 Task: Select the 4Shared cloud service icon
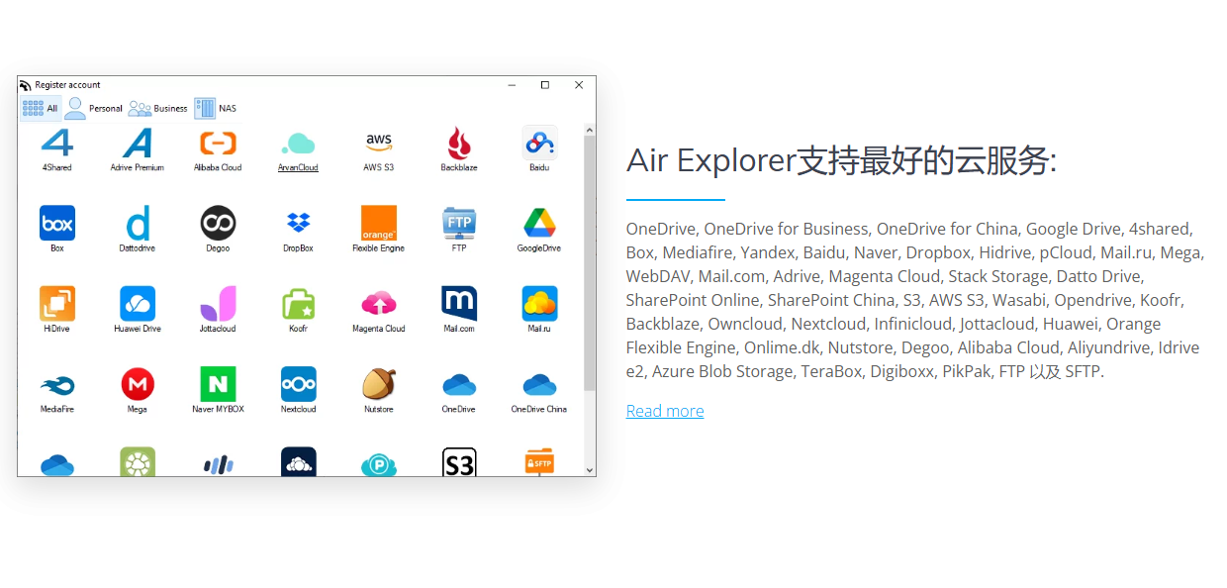(57, 144)
